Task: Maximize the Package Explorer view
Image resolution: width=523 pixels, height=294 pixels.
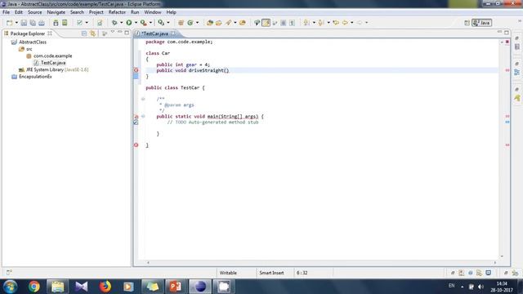Action: click(127, 33)
